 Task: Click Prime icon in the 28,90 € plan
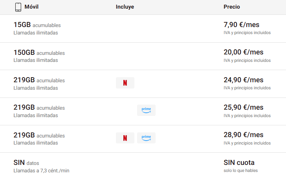146,138
